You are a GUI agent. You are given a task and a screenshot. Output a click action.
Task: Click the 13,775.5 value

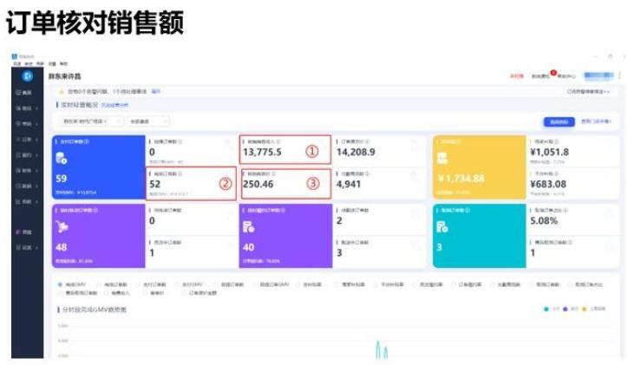(x=262, y=152)
